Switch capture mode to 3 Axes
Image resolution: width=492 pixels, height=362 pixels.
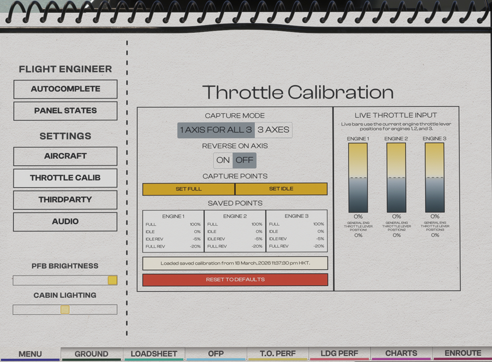point(273,130)
